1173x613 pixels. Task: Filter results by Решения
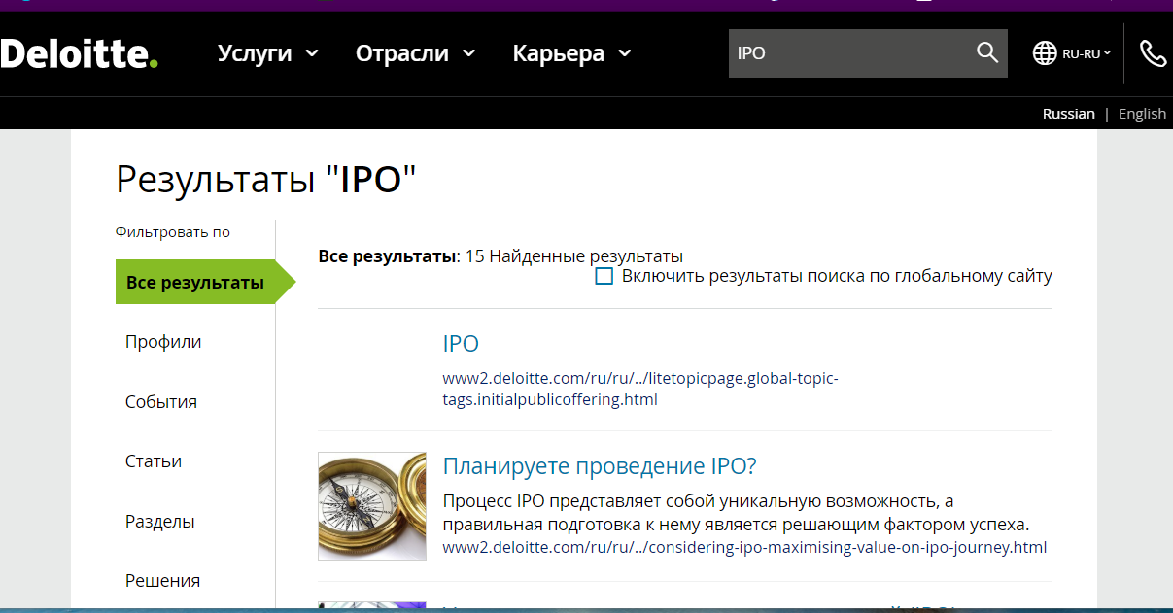(x=163, y=581)
